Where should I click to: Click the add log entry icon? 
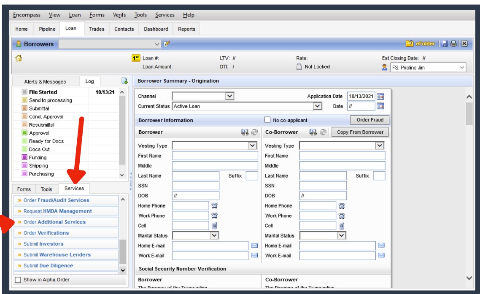(124, 81)
